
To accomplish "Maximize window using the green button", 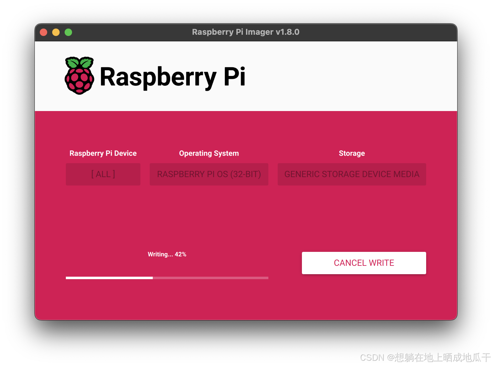I will 68,32.
